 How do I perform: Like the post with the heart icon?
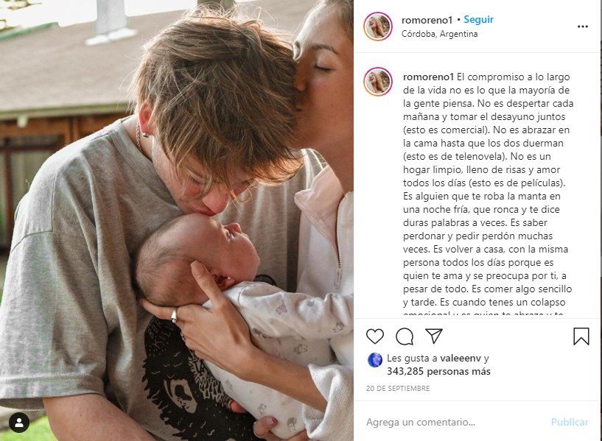(x=375, y=336)
